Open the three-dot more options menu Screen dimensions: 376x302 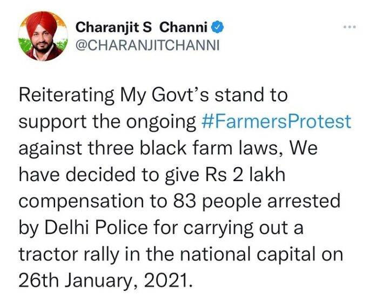pyautogui.click(x=350, y=27)
